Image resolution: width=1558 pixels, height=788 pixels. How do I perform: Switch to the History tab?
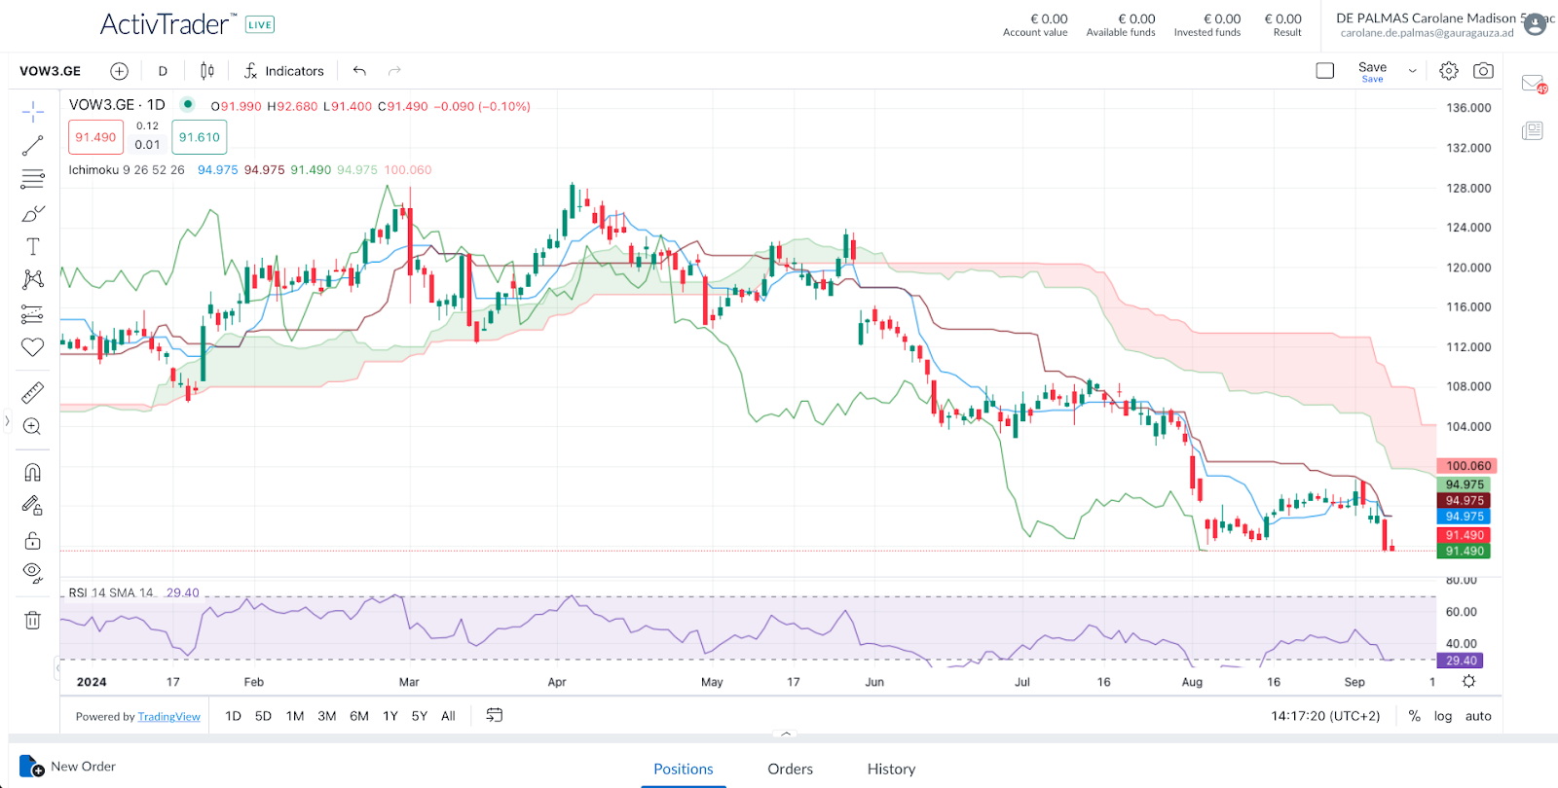[x=891, y=769]
